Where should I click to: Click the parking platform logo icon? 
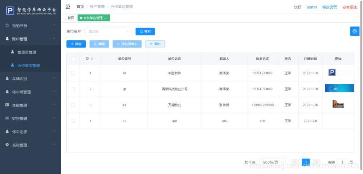pos(10,10)
